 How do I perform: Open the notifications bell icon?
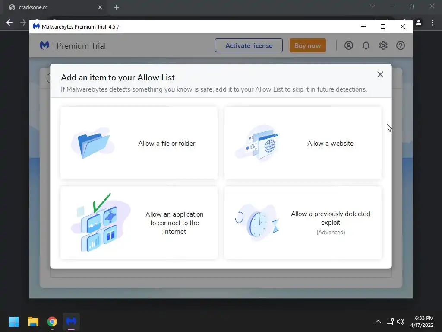tap(366, 45)
